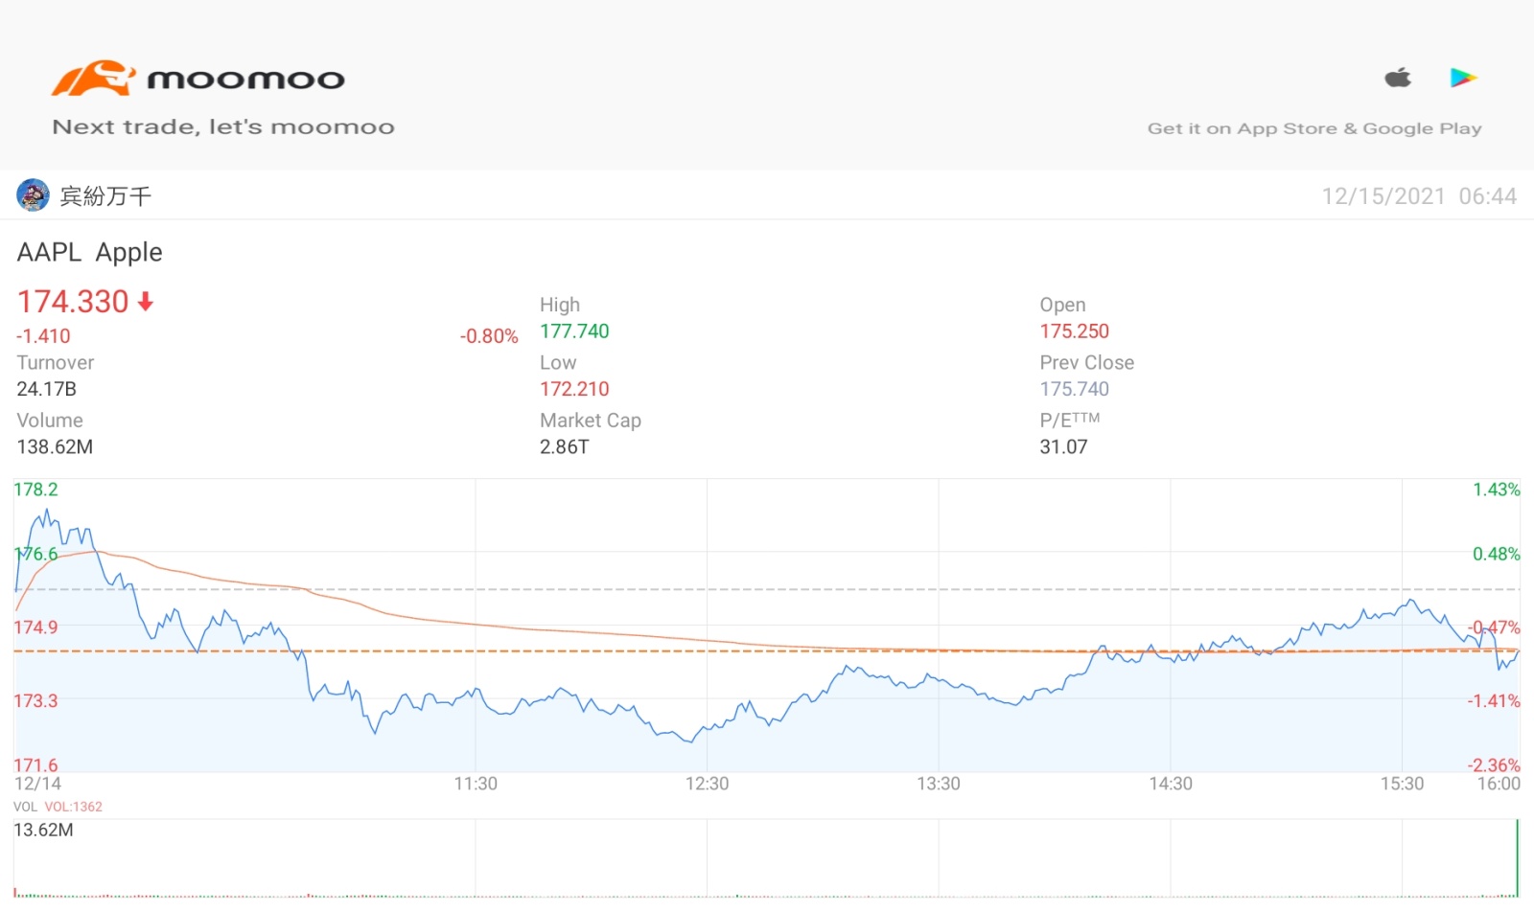Click the 12:30 time marker on chart

tap(707, 784)
